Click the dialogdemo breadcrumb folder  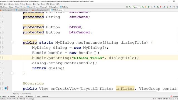click(x=54, y=7)
